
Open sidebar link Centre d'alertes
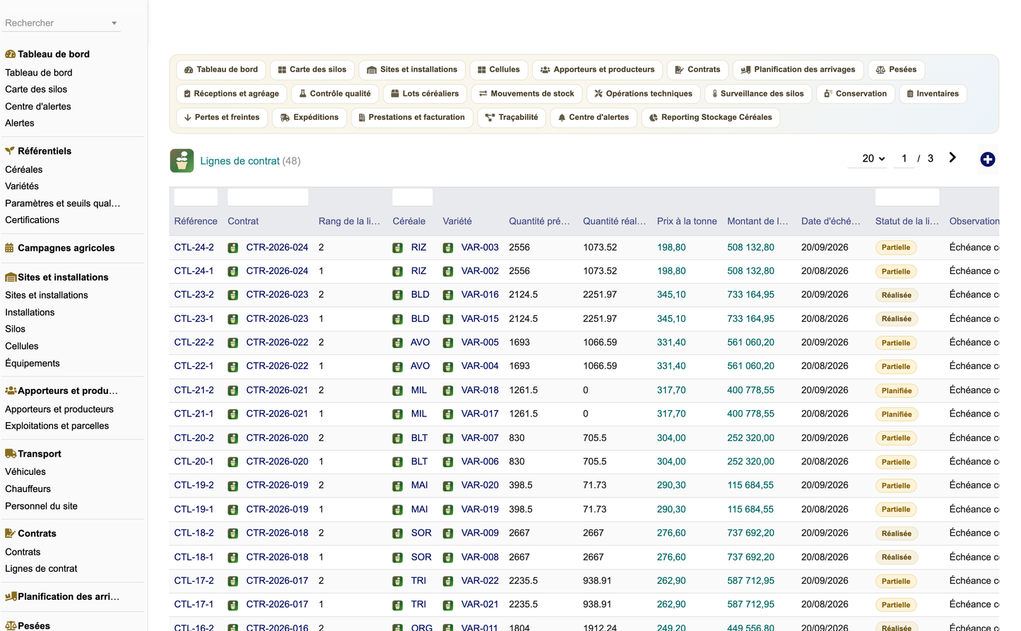[x=38, y=107]
